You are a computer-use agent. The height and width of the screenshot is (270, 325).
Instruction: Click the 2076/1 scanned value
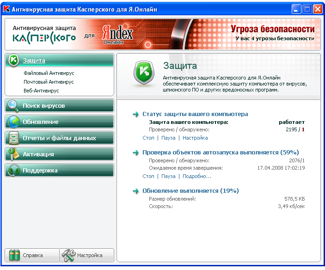(x=297, y=160)
